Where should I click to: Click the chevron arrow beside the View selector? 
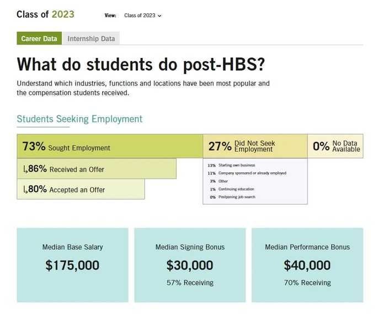click(x=160, y=16)
